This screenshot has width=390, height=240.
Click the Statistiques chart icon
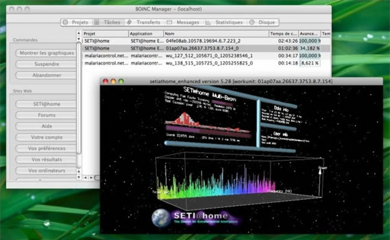click(208, 22)
